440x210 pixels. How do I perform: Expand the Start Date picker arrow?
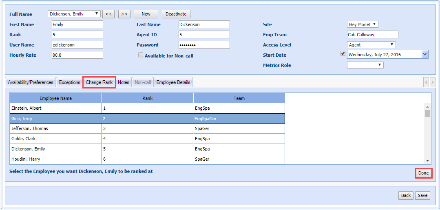pos(425,54)
